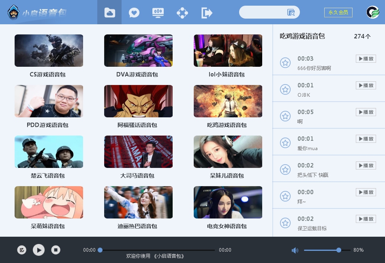Play the OJBK voice clip
Viewport: 385px width, 263px height.
[x=366, y=85]
